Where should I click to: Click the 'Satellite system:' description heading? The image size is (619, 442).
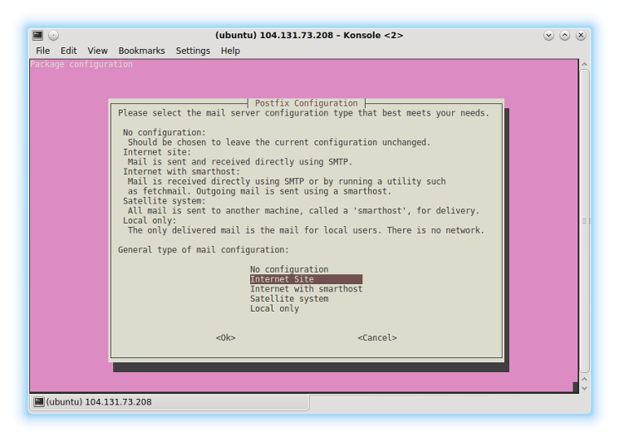(165, 201)
